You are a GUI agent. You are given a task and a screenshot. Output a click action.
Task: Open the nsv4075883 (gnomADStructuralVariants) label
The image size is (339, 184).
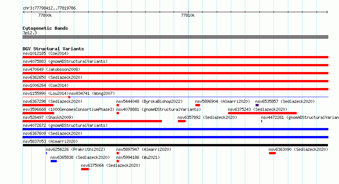point(65,61)
